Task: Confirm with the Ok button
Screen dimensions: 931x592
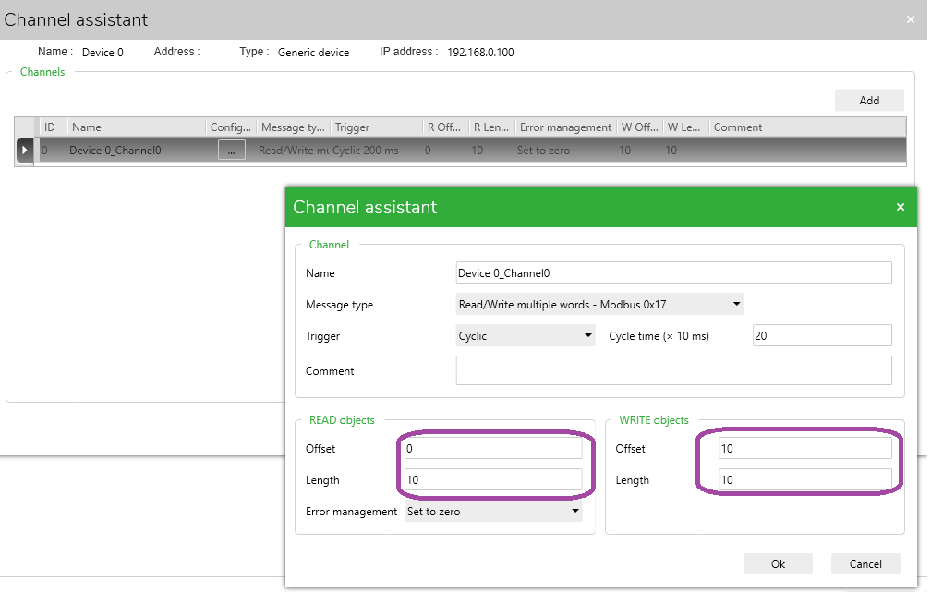Action: [778, 563]
